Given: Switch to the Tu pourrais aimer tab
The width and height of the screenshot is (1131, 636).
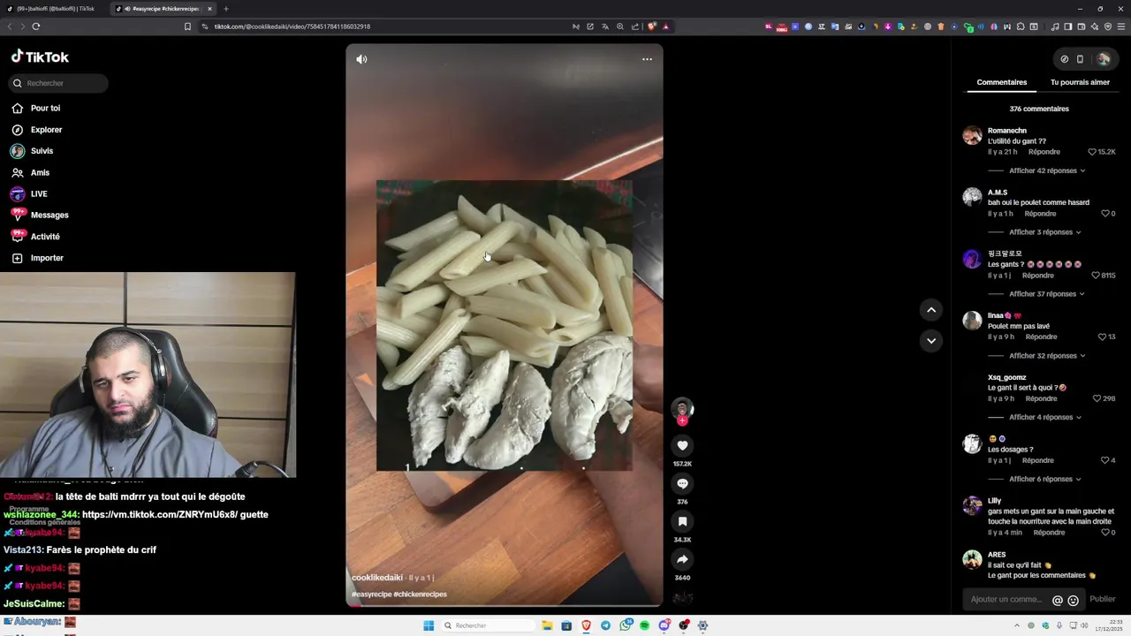Looking at the screenshot, I should 1080,82.
